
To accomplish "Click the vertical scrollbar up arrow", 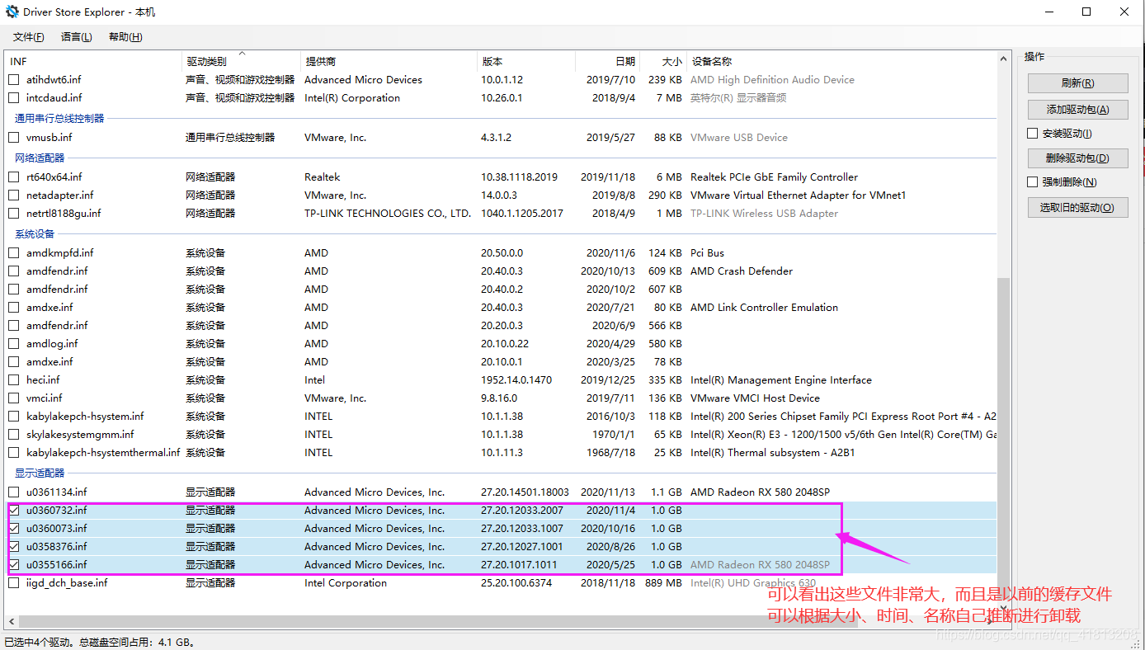I will (x=1004, y=60).
